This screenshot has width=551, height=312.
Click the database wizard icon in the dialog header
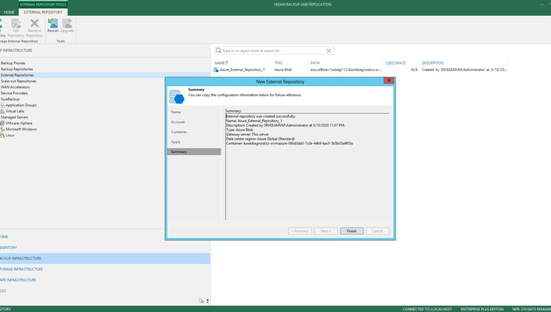point(177,96)
